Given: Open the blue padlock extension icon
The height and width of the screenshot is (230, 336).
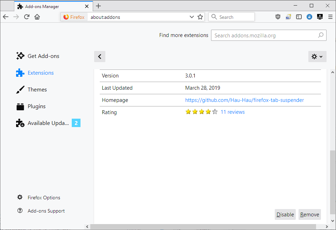Looking at the screenshot, I should [x=309, y=17].
